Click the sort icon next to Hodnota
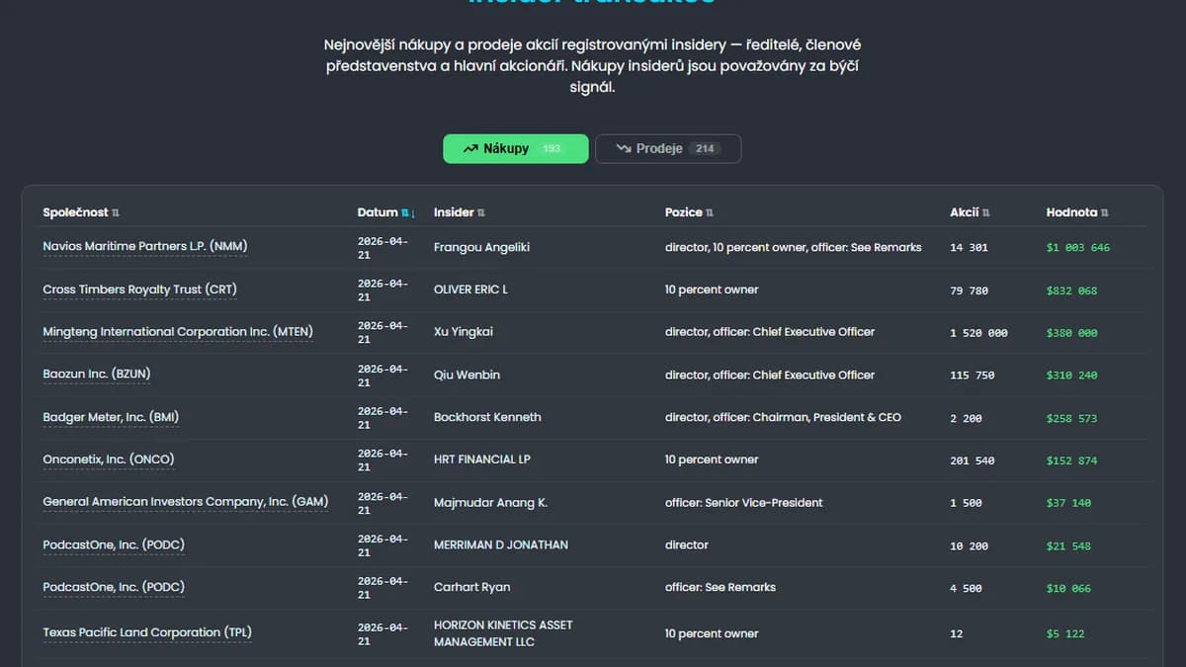The width and height of the screenshot is (1186, 667). pyautogui.click(x=1105, y=212)
